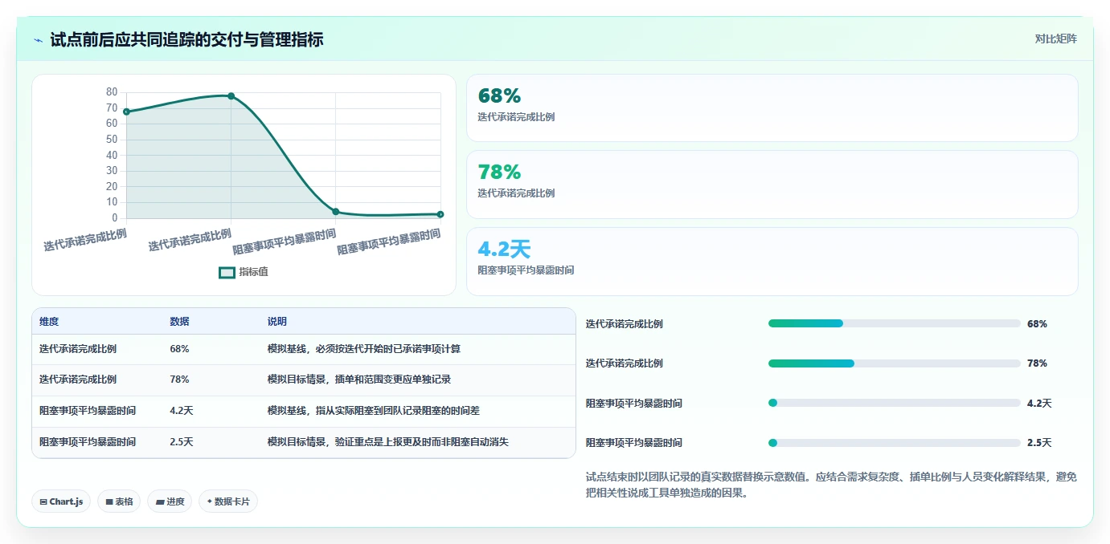This screenshot has width=1110, height=544.
Task: Select the table cell showing 78%
Action: tap(179, 380)
